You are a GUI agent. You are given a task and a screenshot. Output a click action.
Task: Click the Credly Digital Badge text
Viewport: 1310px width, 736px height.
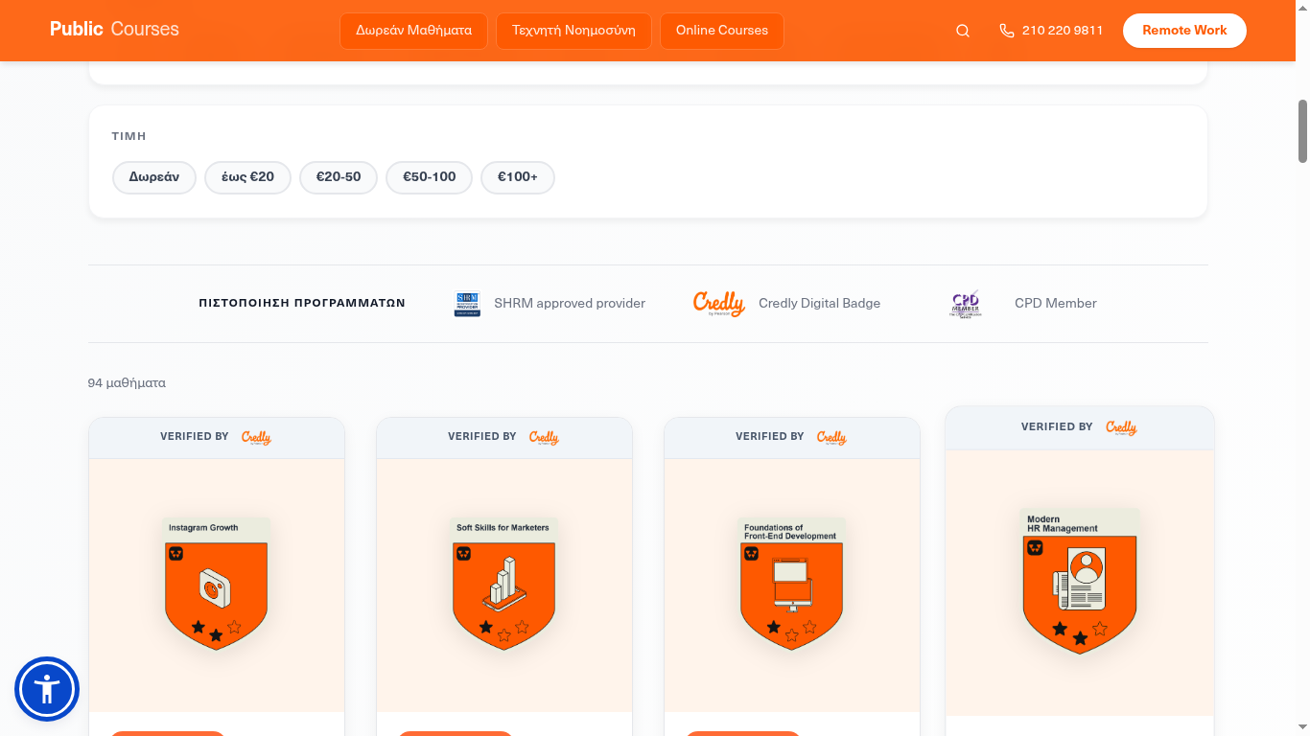click(x=819, y=304)
